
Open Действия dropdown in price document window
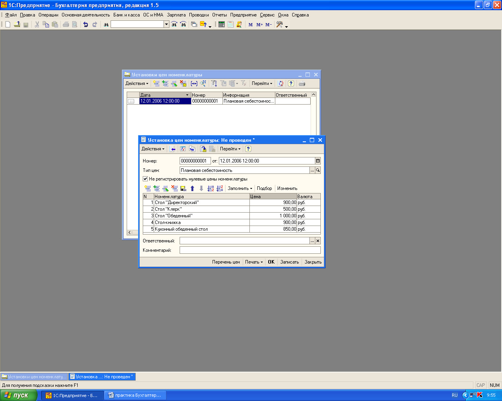pyautogui.click(x=153, y=149)
